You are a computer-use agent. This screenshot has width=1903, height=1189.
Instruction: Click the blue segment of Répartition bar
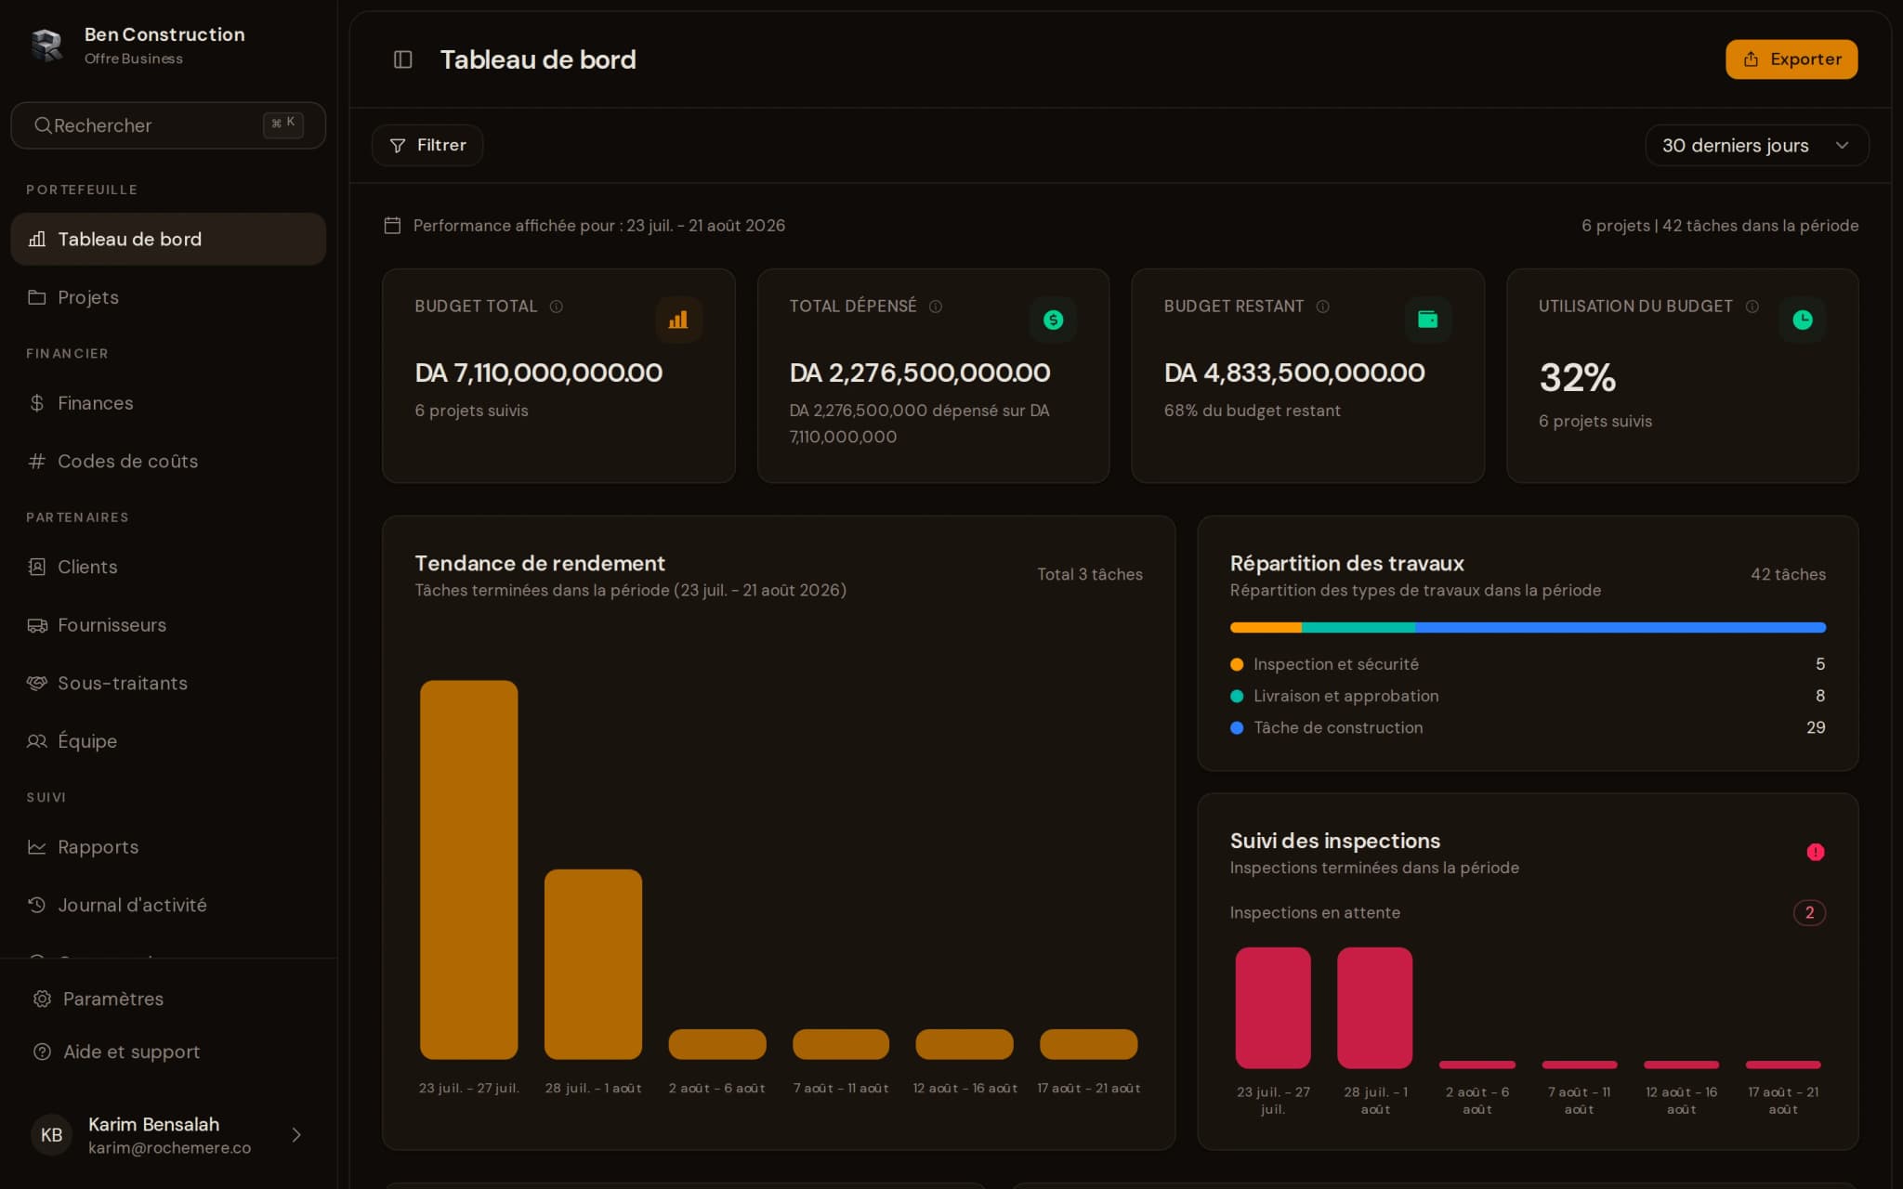(x=1621, y=628)
